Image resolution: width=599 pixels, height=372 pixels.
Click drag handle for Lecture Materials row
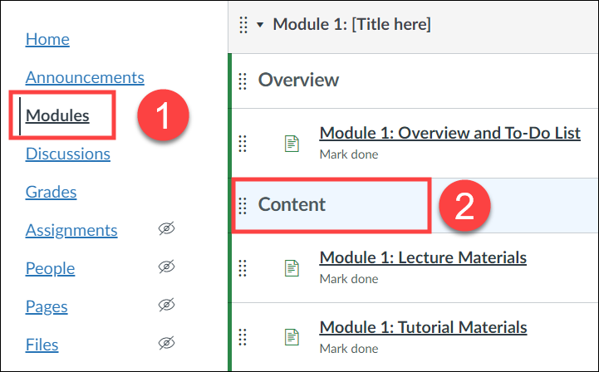point(243,267)
